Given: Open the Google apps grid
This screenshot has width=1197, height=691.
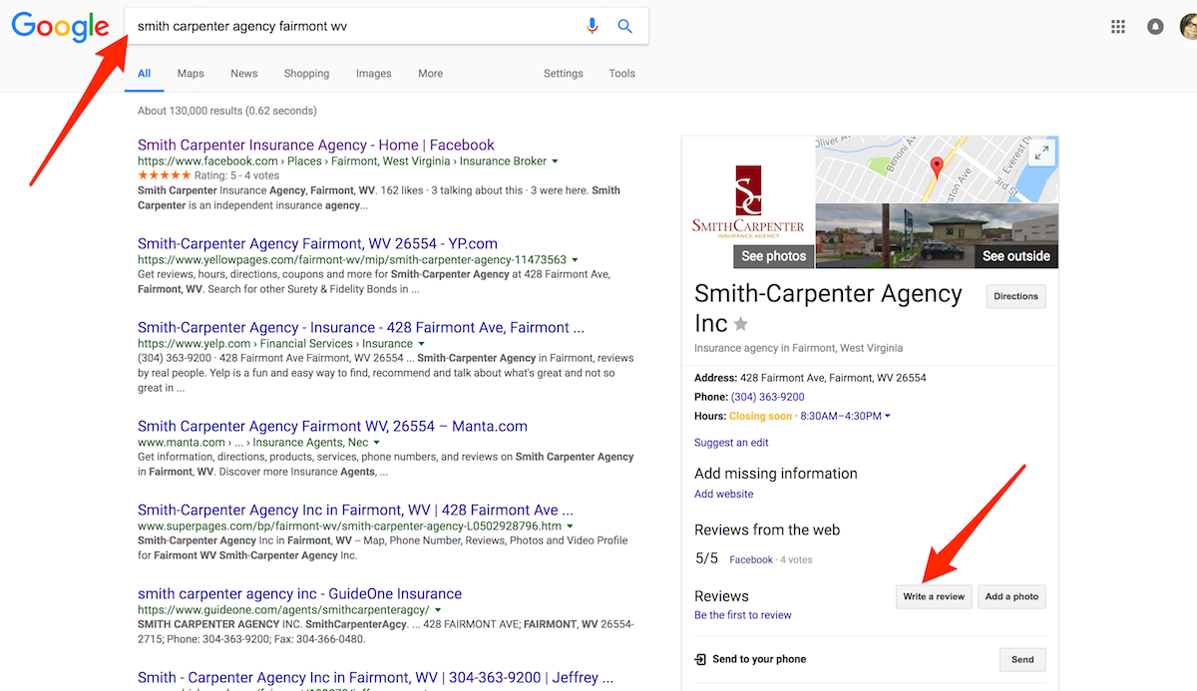Looking at the screenshot, I should (x=1118, y=27).
